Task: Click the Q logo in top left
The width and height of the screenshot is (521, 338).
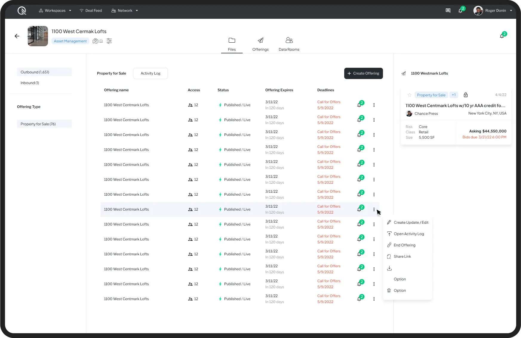Action: [22, 11]
